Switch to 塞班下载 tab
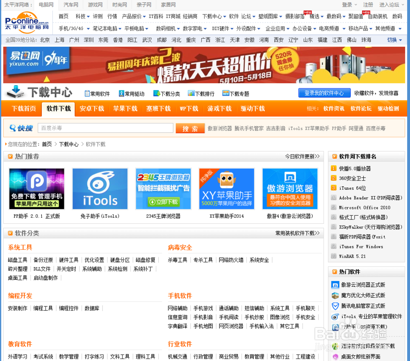Viewport: 410px width, 361px height. [x=158, y=109]
